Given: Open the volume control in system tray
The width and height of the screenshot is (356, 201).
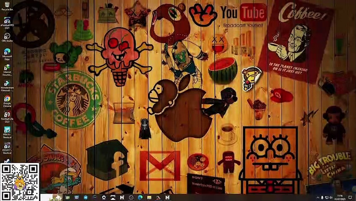Looking at the screenshot, I should [331, 197].
